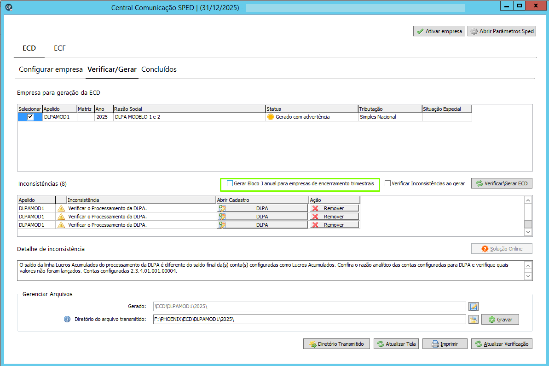Click Ativar empresa button

click(439, 31)
